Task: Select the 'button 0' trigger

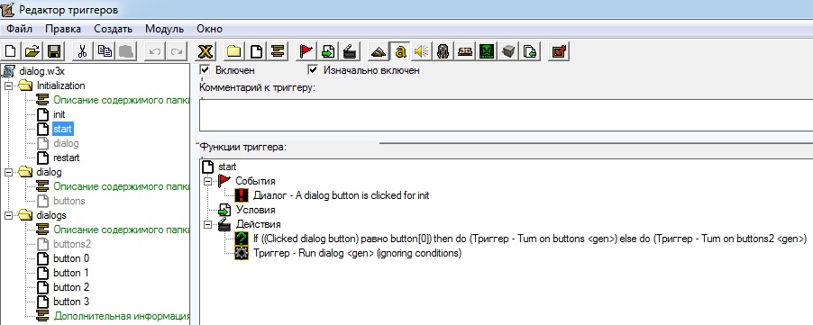Action: tap(71, 258)
